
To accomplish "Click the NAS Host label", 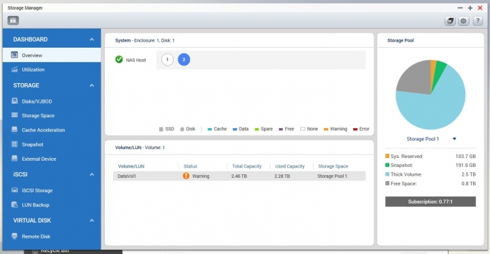I will [x=136, y=60].
